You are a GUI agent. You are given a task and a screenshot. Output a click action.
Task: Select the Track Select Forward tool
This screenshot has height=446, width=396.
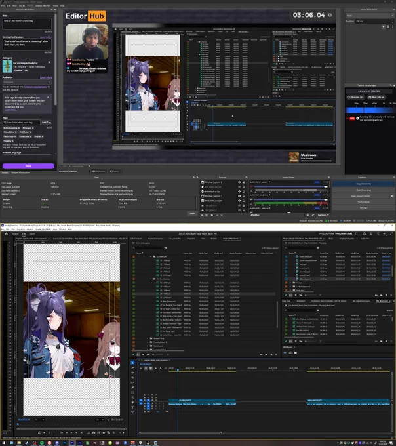132,368
